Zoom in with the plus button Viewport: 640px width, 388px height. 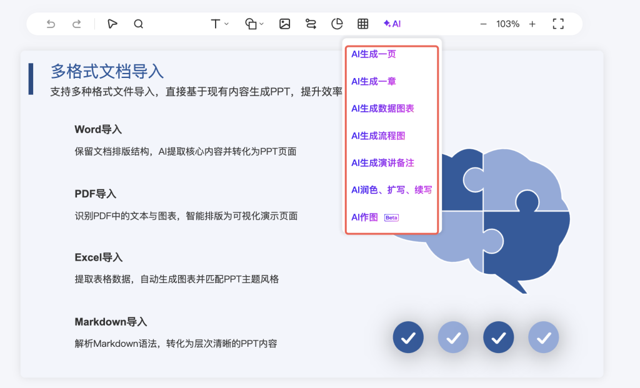point(532,24)
